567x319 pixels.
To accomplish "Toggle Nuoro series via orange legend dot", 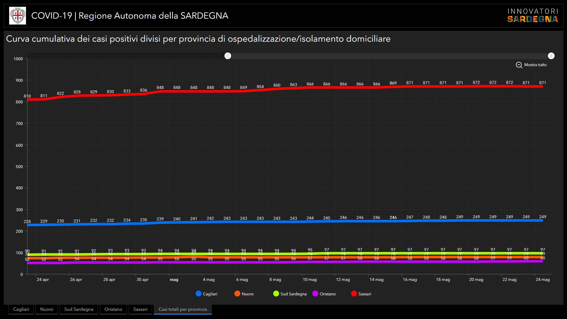I will [237, 294].
